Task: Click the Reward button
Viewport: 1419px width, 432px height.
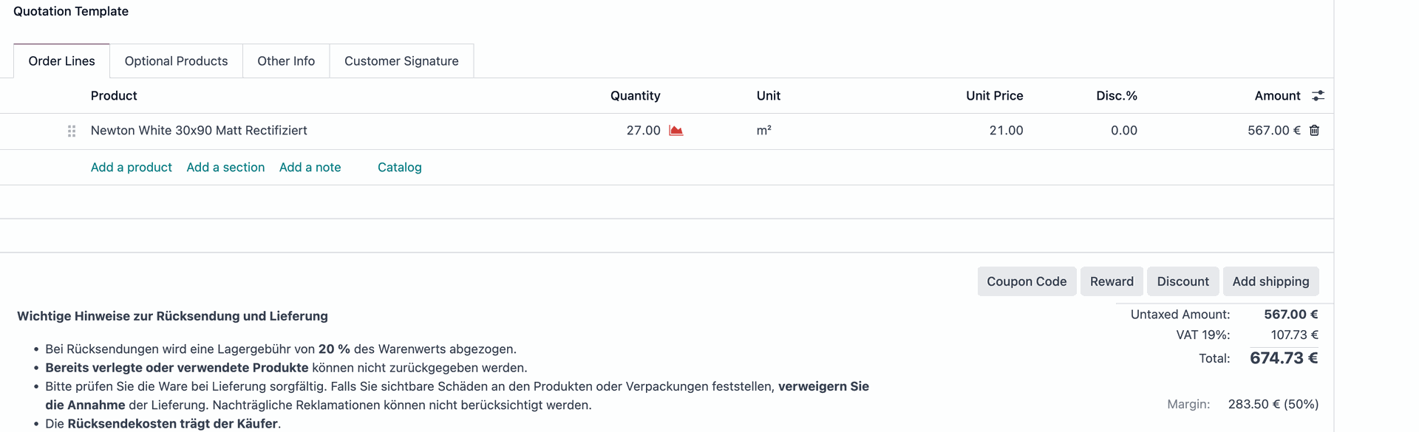Action: [x=1112, y=281]
